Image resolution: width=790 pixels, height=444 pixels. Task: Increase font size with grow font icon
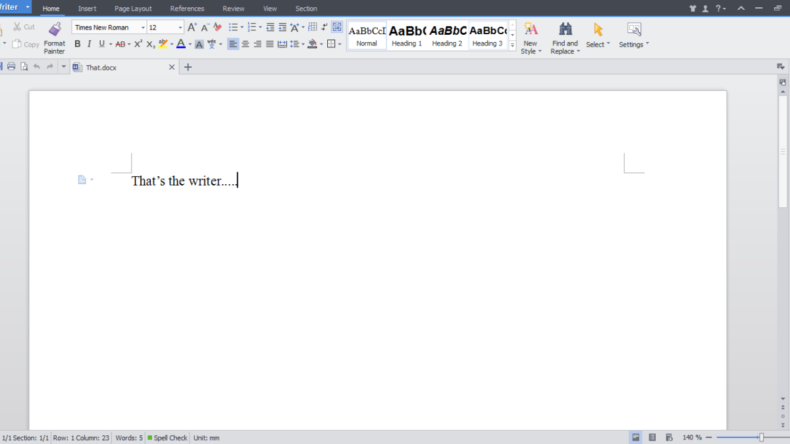coord(192,27)
